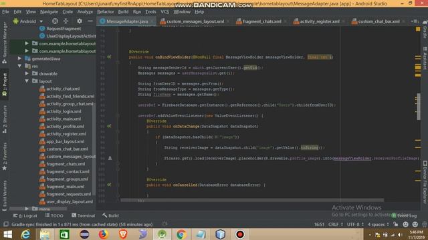Open the Assistant side panel
428x240 pixels.
[425, 58]
